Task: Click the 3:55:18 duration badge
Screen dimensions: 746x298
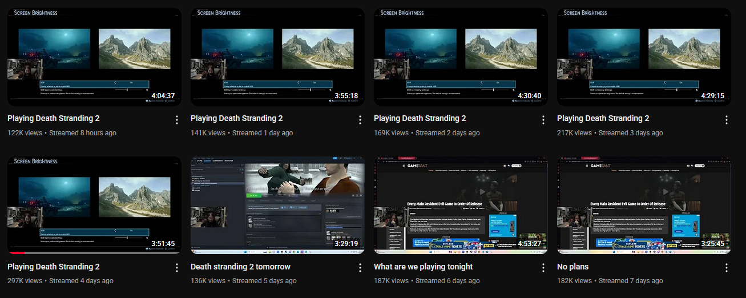Action: [x=346, y=96]
